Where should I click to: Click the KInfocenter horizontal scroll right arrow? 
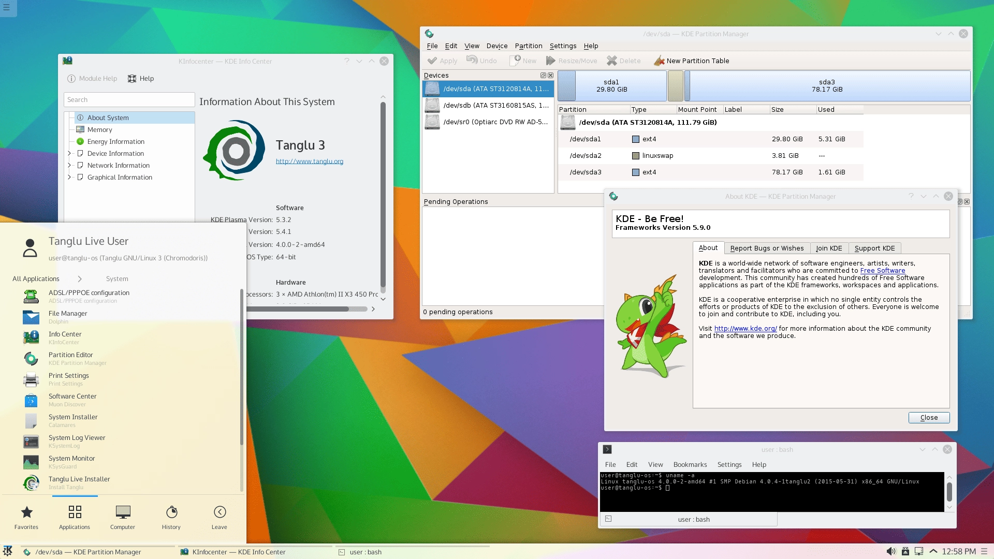click(x=373, y=309)
